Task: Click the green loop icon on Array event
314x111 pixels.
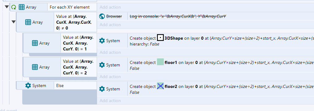Action: pyautogui.click(x=14, y=7)
